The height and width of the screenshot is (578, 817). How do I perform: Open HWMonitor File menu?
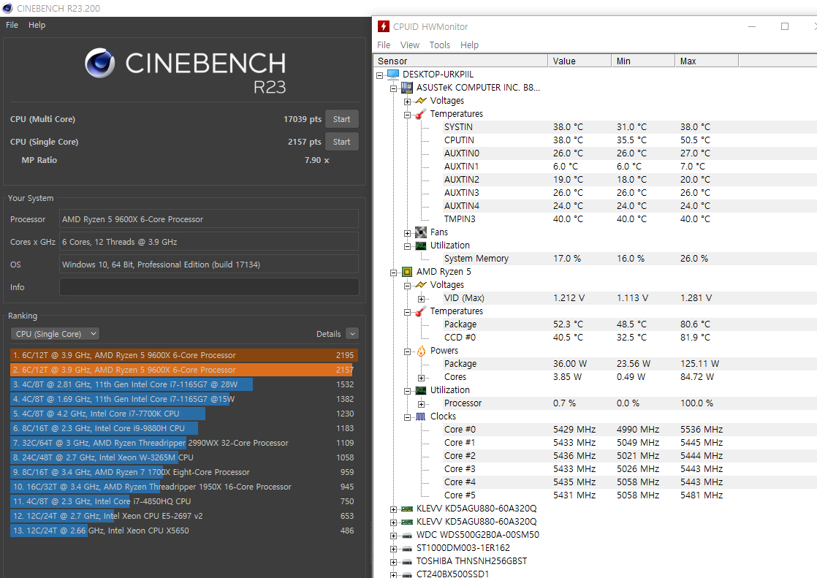384,45
